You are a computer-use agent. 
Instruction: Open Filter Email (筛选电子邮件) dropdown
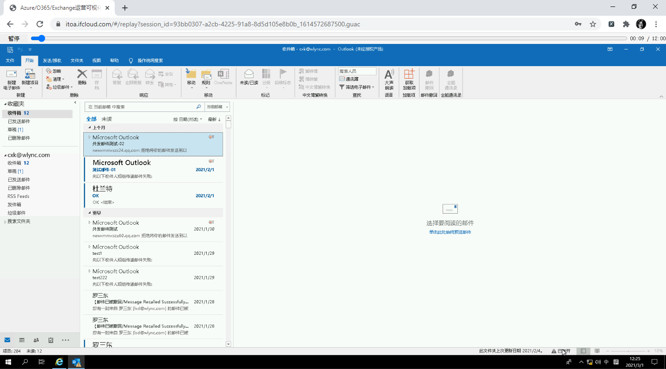(357, 87)
